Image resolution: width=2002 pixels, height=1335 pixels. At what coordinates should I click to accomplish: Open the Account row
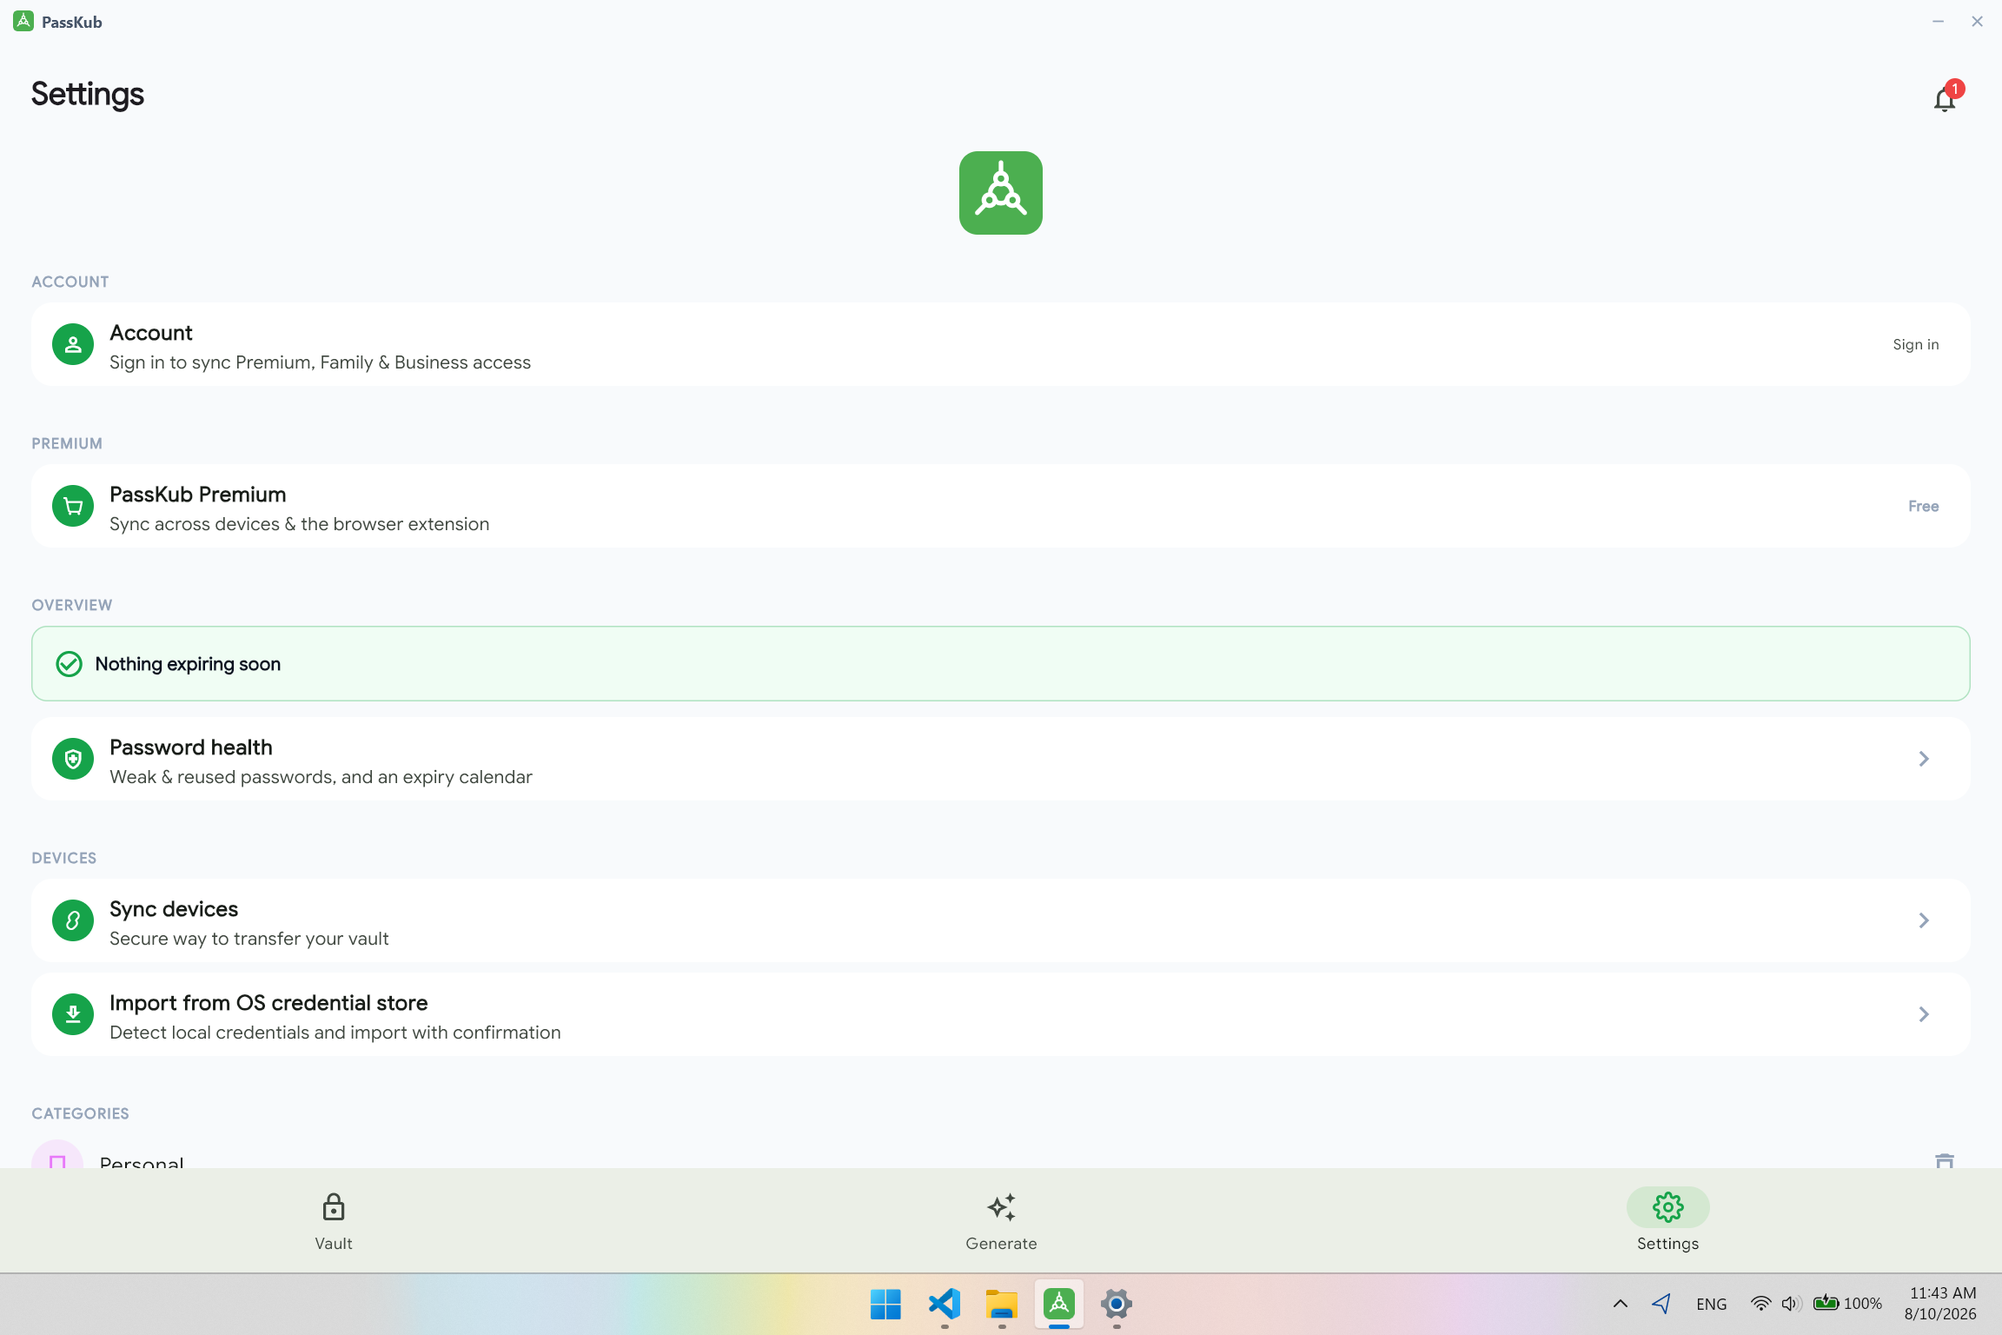pyautogui.click(x=1001, y=345)
